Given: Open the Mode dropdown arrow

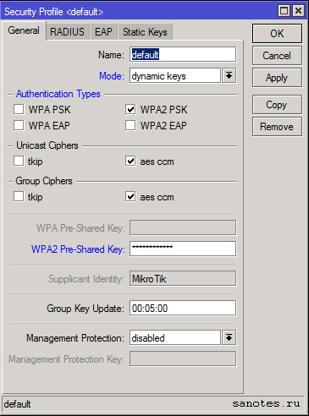Looking at the screenshot, I should [x=229, y=75].
